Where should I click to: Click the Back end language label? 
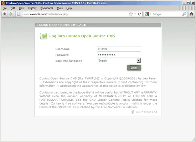click(x=69, y=61)
